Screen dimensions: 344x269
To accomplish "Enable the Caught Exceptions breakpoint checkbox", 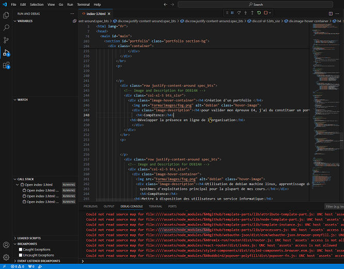I will tap(20, 249).
